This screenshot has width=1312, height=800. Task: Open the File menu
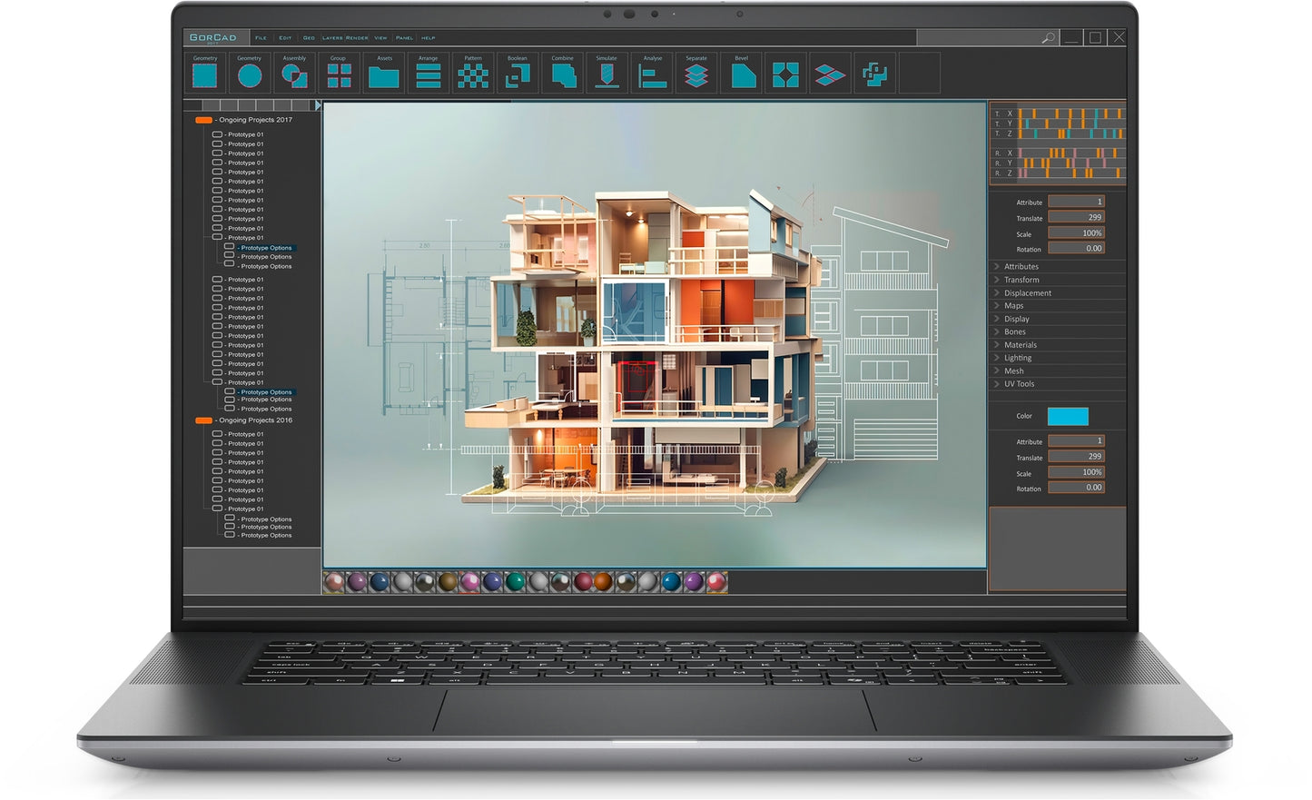tap(261, 38)
